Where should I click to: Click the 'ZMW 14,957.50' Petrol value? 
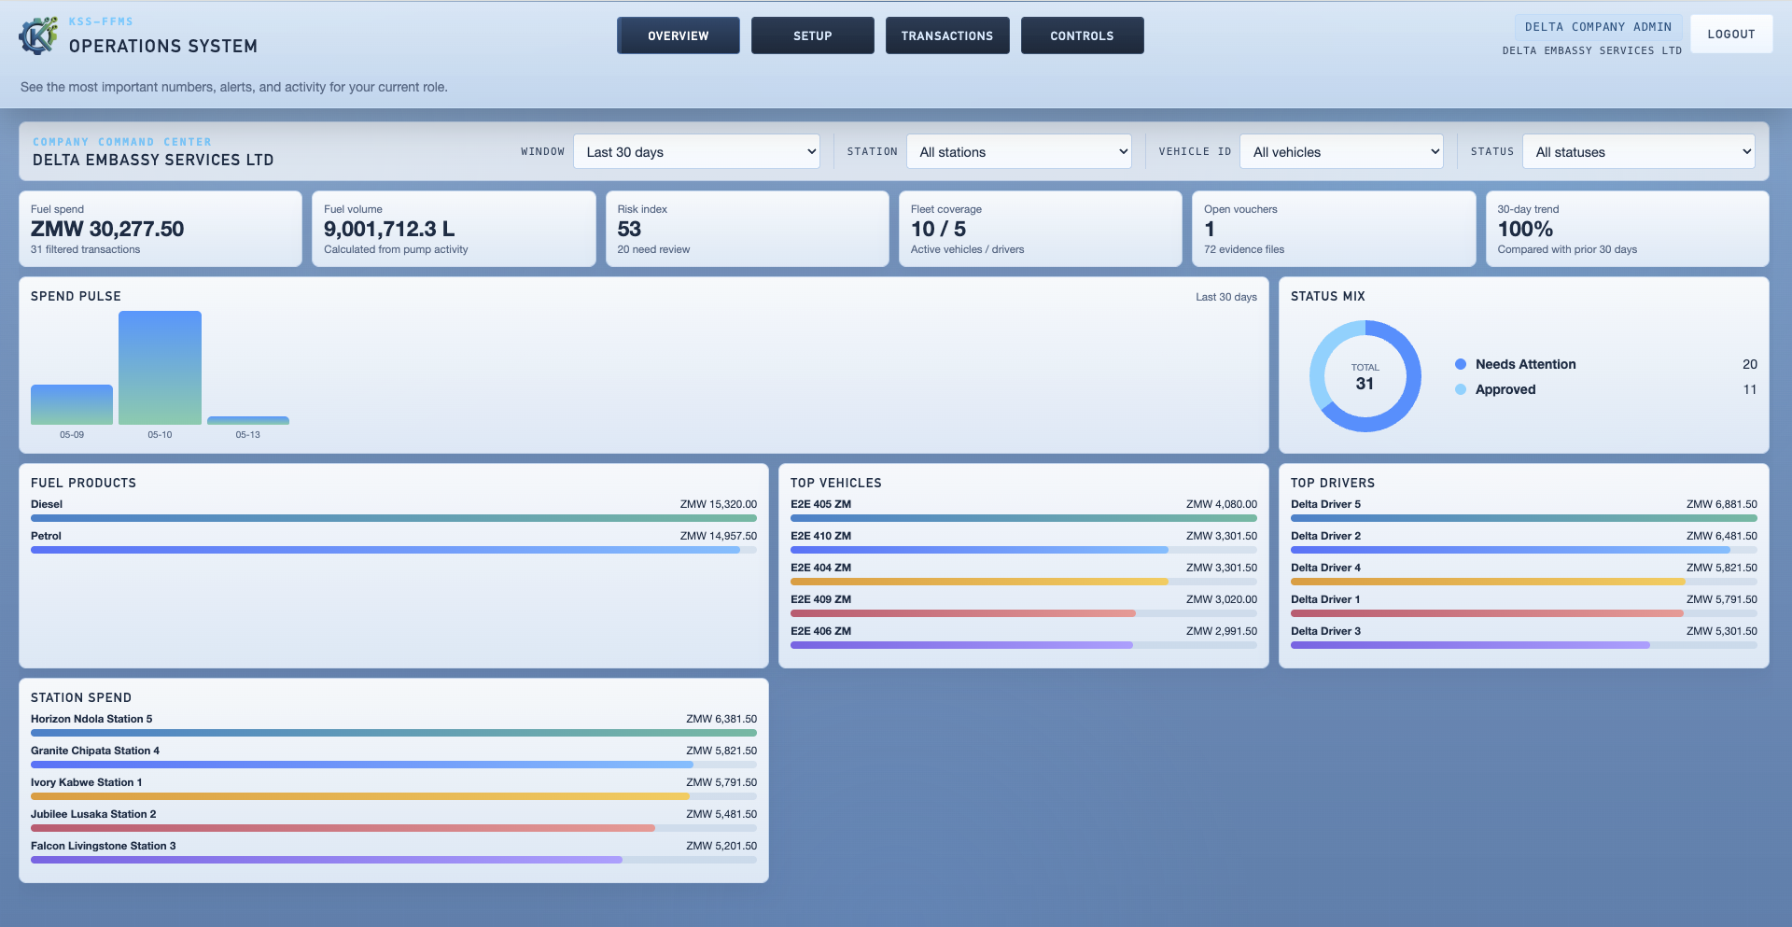(719, 536)
